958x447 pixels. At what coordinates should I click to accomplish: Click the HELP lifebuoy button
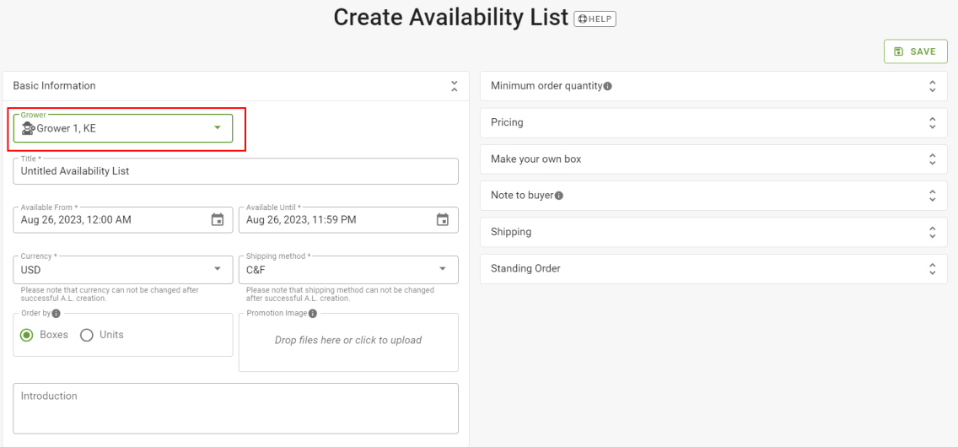click(x=595, y=19)
